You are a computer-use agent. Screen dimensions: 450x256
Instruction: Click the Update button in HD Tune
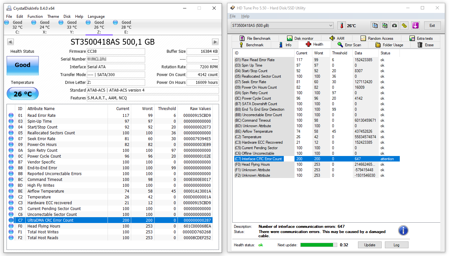point(370,245)
